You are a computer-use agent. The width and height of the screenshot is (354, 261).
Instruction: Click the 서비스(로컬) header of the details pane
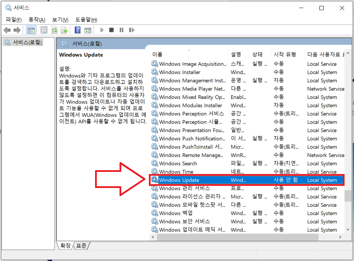click(x=87, y=44)
